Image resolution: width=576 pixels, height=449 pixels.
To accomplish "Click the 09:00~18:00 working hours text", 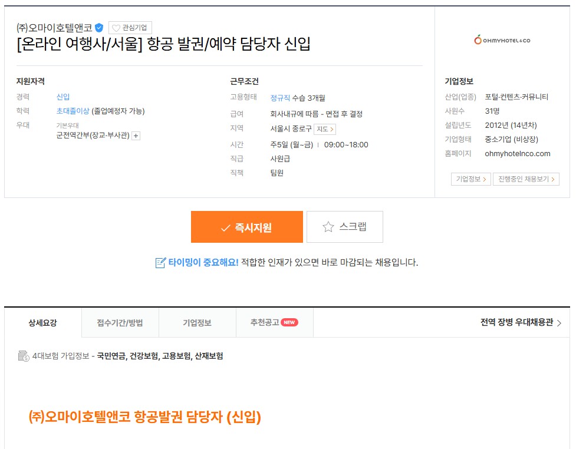I will (x=346, y=144).
